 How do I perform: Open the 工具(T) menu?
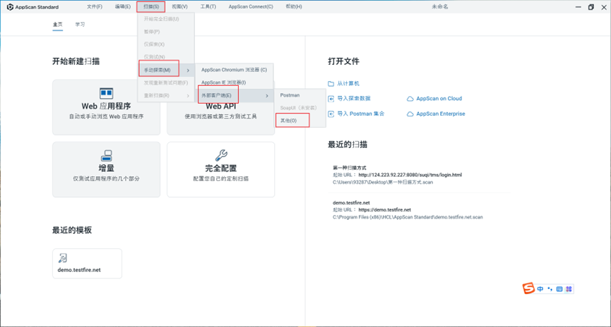pyautogui.click(x=208, y=6)
